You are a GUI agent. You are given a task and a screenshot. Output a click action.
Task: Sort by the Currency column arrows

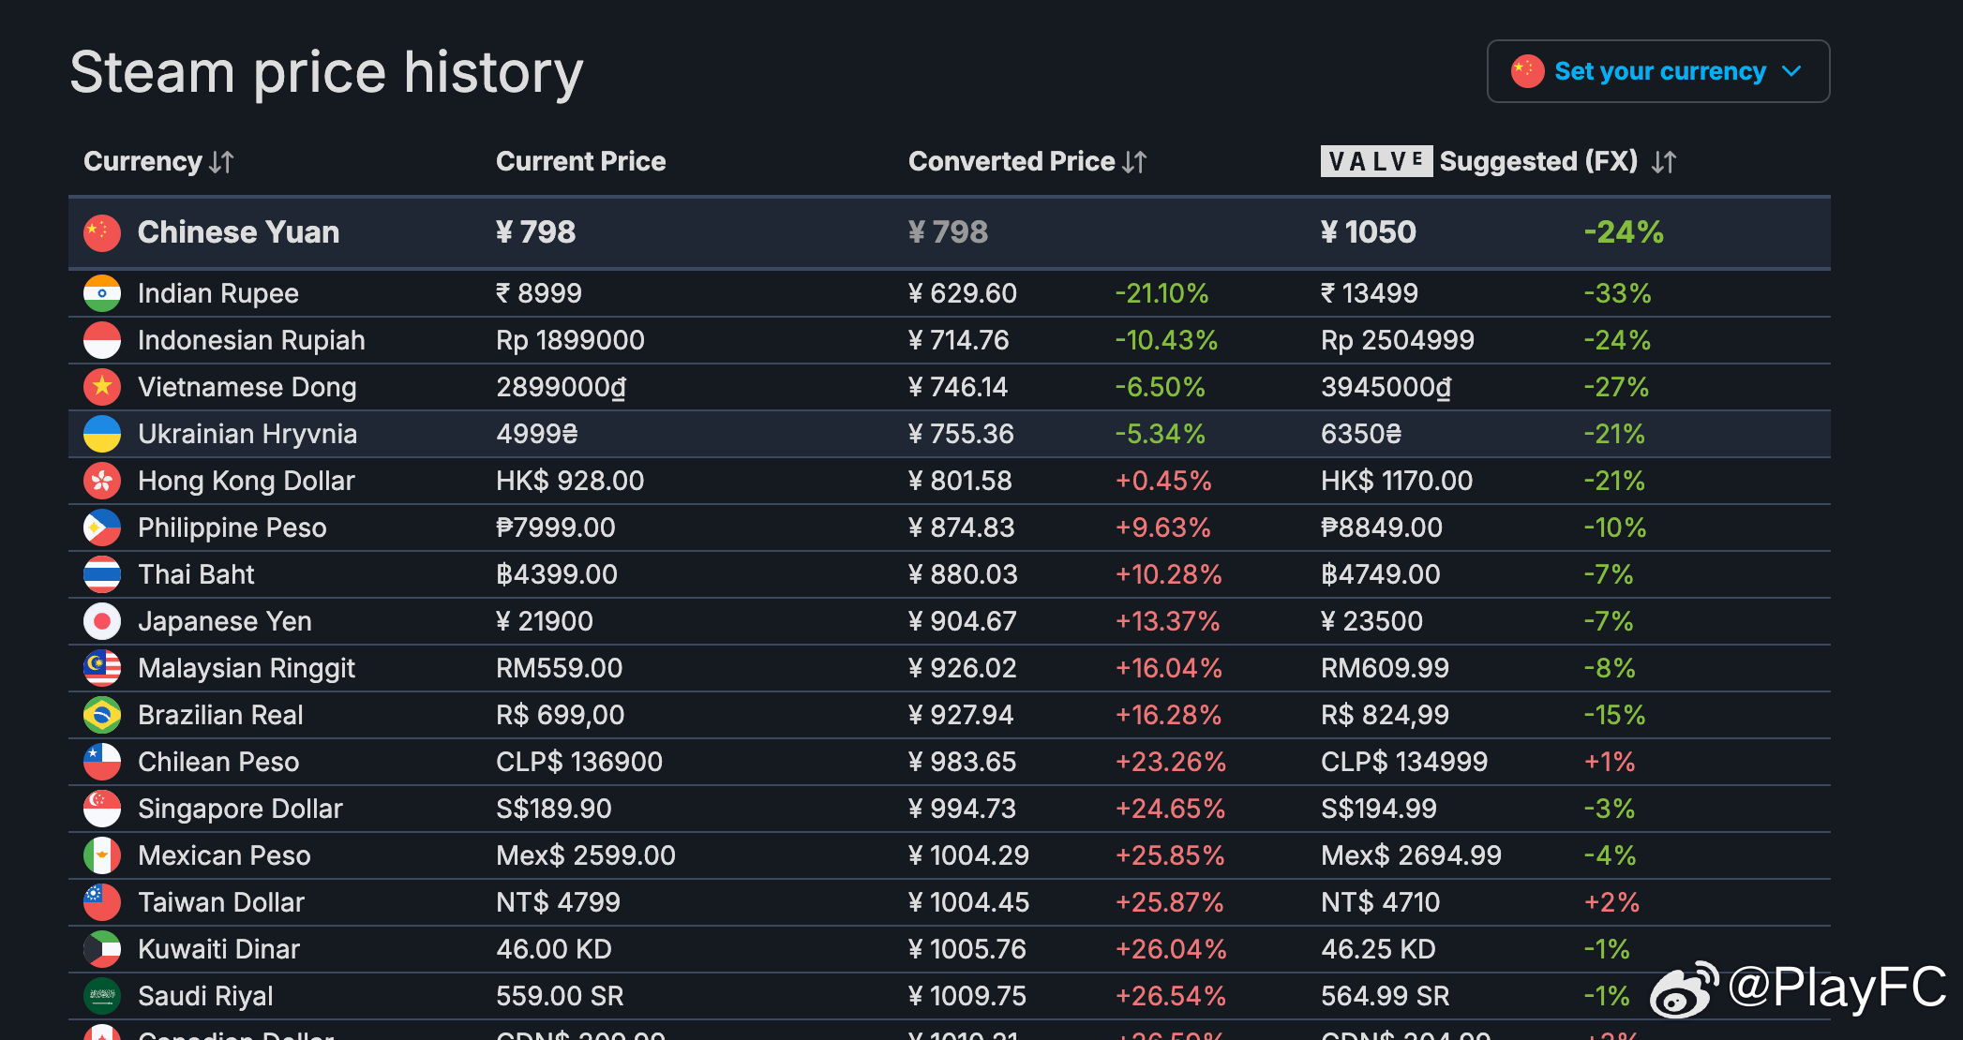point(221,162)
